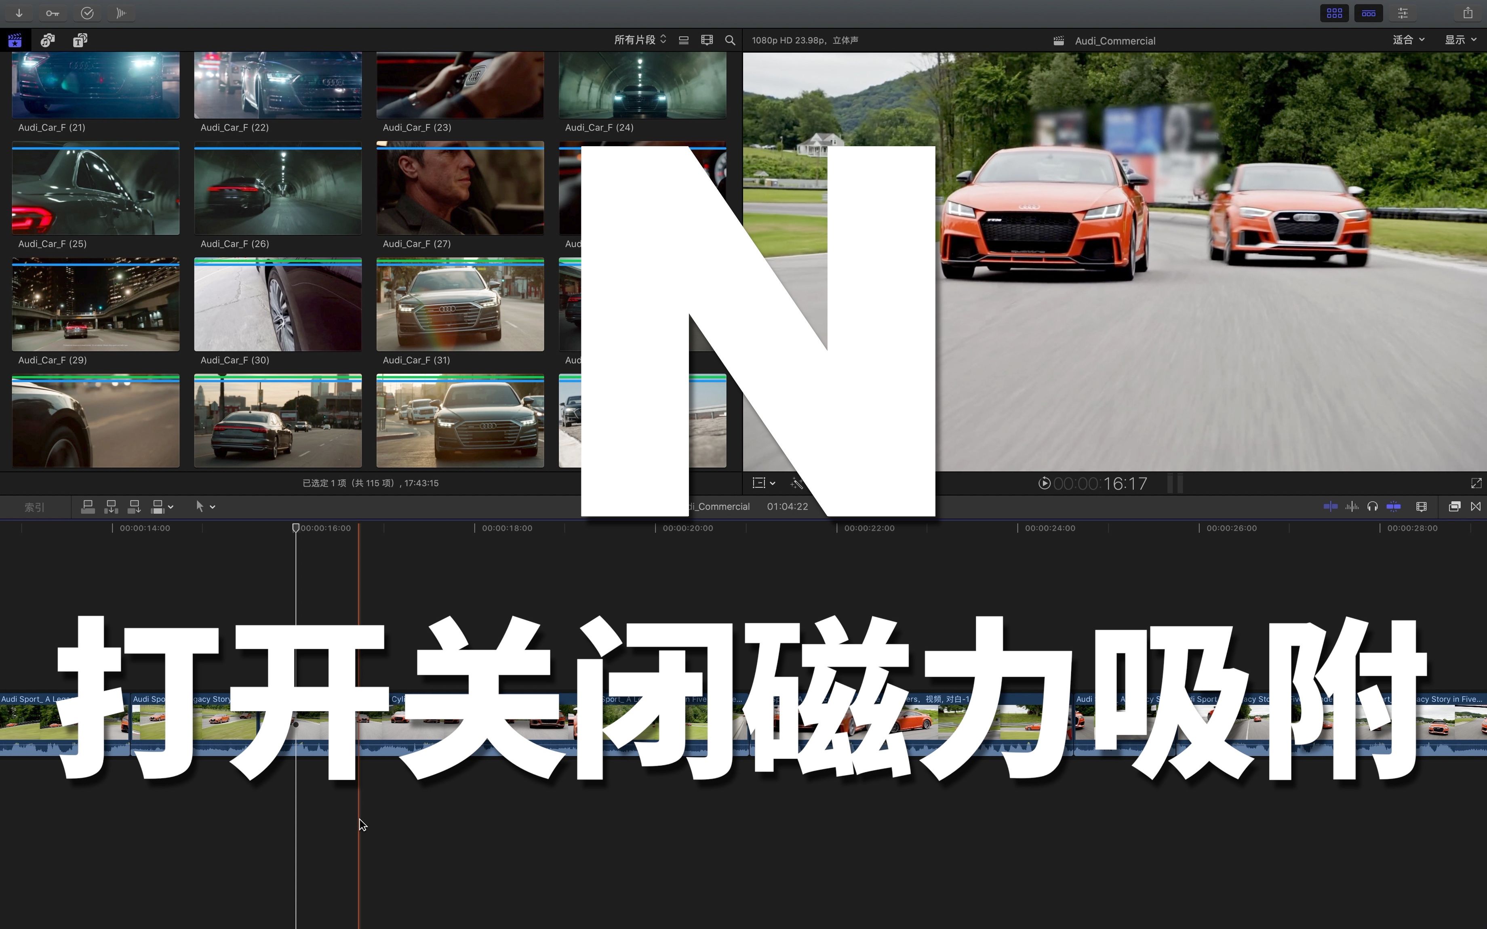
Task: Toggle the inspector panel sliders icon
Action: point(1403,13)
